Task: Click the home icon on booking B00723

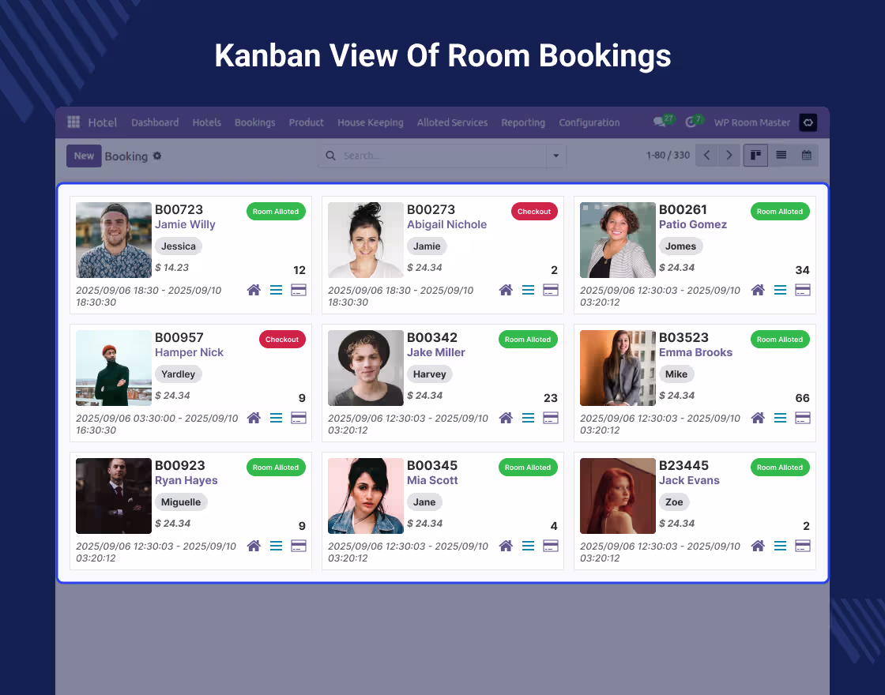Action: point(254,290)
